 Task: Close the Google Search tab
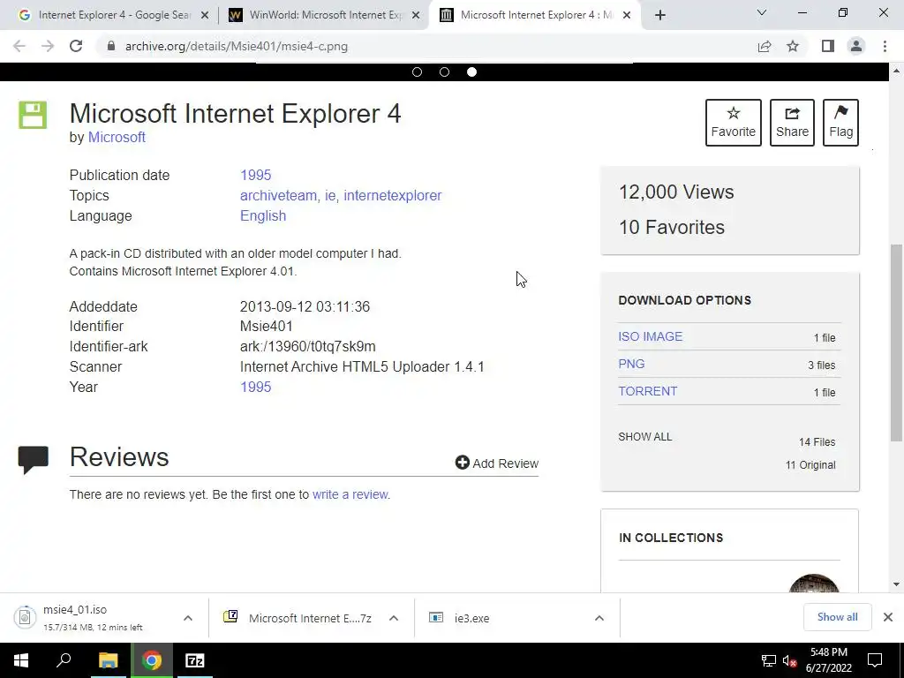205,16
